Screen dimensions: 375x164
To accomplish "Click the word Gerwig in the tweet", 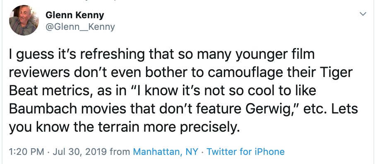I will (272, 110).
